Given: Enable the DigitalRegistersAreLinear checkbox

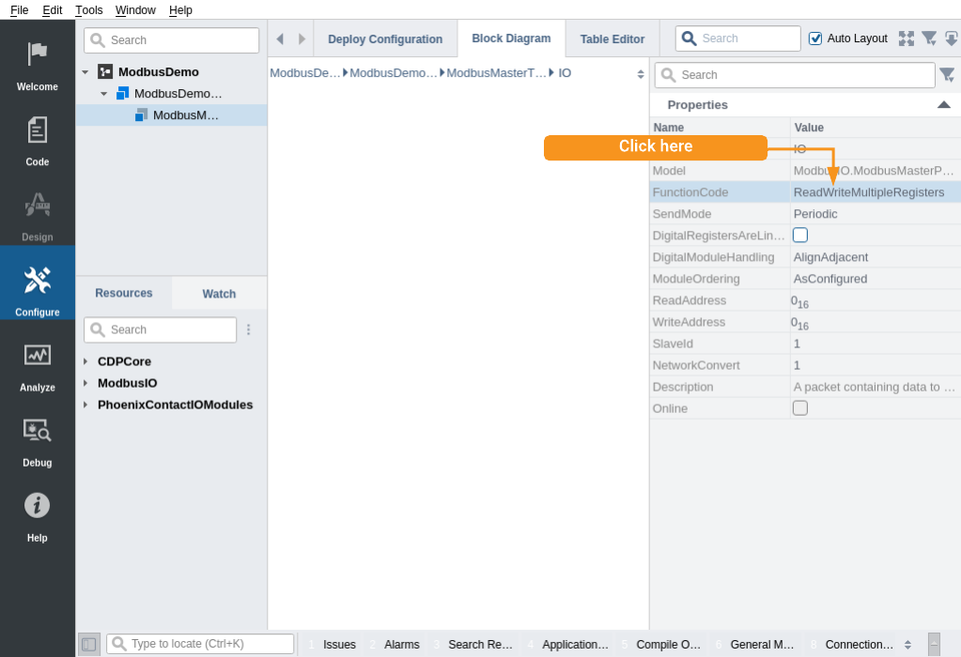Looking at the screenshot, I should tap(800, 235).
